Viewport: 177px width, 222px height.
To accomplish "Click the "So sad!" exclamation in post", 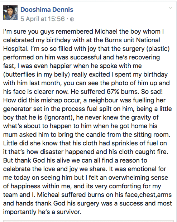I will (152, 92).
